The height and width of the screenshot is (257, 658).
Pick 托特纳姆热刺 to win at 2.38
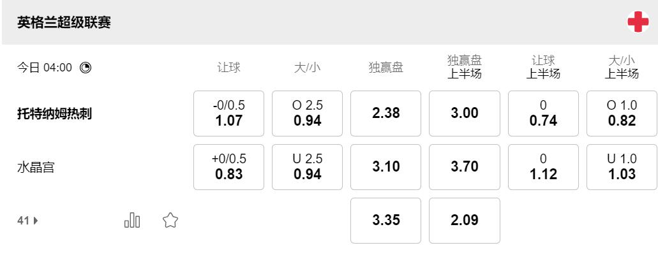385,114
